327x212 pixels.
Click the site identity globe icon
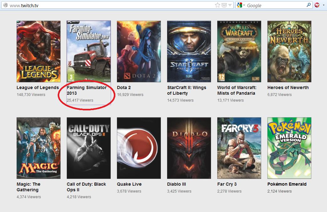(x=5, y=5)
